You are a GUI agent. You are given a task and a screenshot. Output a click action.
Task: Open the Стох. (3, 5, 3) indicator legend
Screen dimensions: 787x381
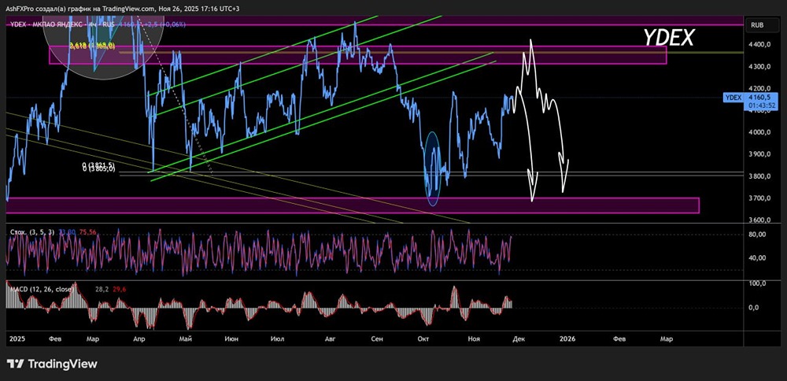click(x=31, y=232)
